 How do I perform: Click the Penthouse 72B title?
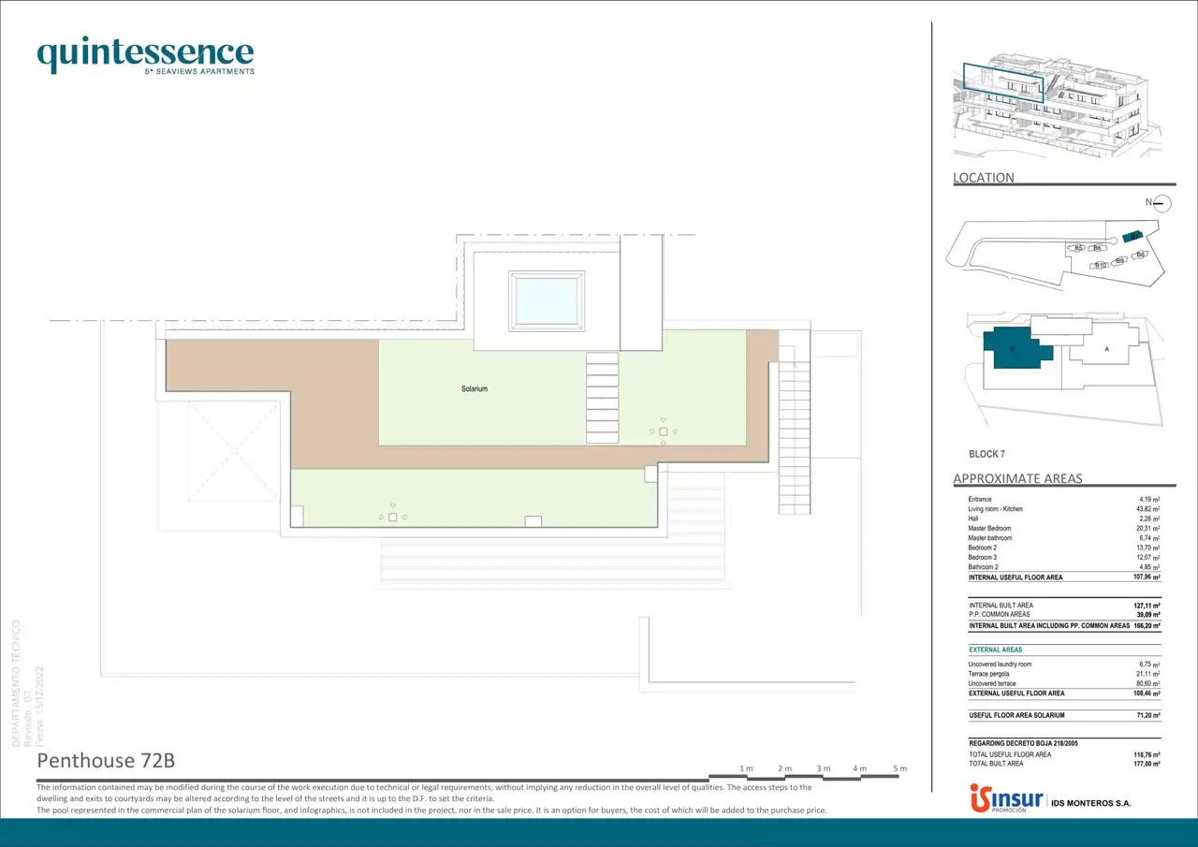106,760
